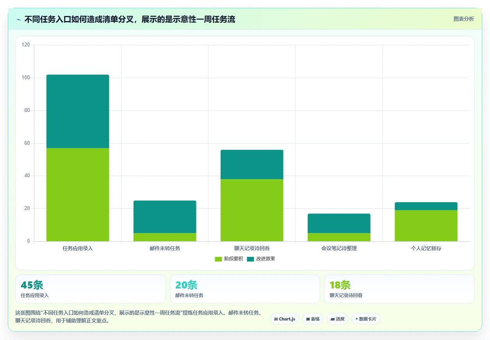Click the y-axis value 40
The width and height of the screenshot is (490, 340).
(27, 176)
